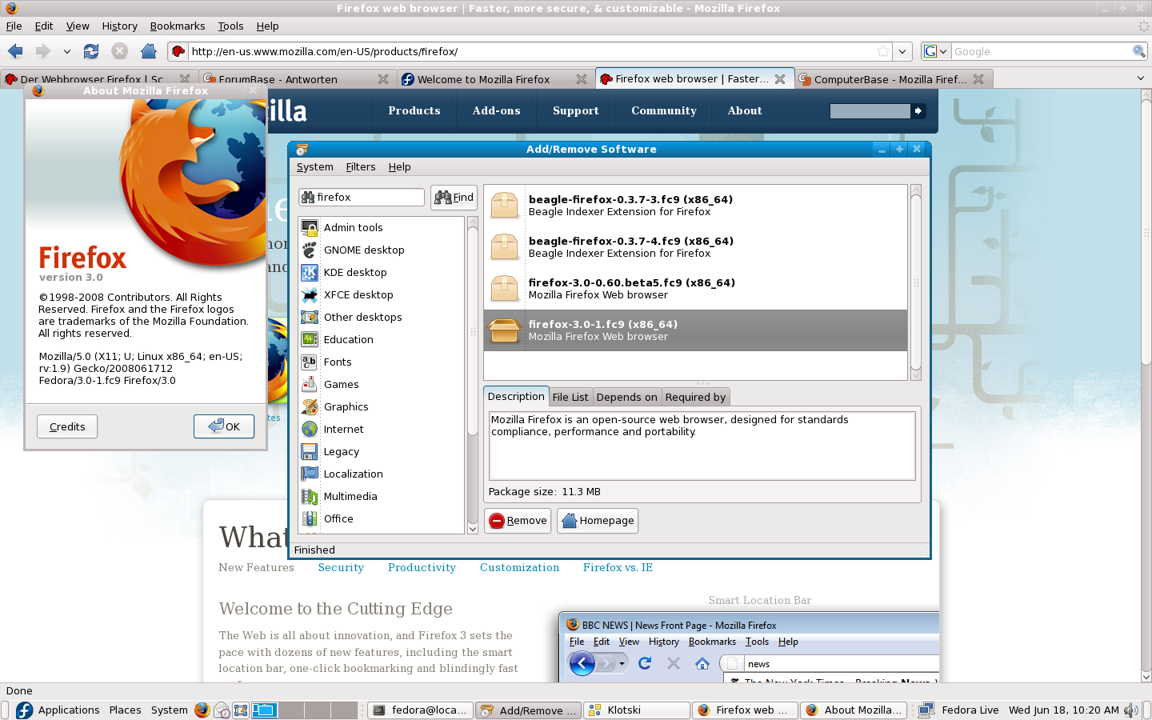Image resolution: width=1152 pixels, height=720 pixels.
Task: Open the Fedora Applications menu
Action: tap(58, 710)
